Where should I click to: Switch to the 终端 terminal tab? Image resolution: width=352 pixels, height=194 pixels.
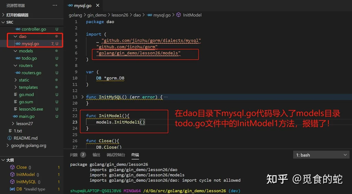(135, 155)
